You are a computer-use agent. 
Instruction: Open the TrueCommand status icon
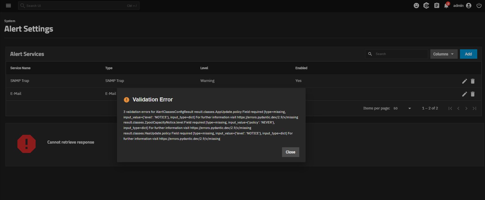pos(426,5)
